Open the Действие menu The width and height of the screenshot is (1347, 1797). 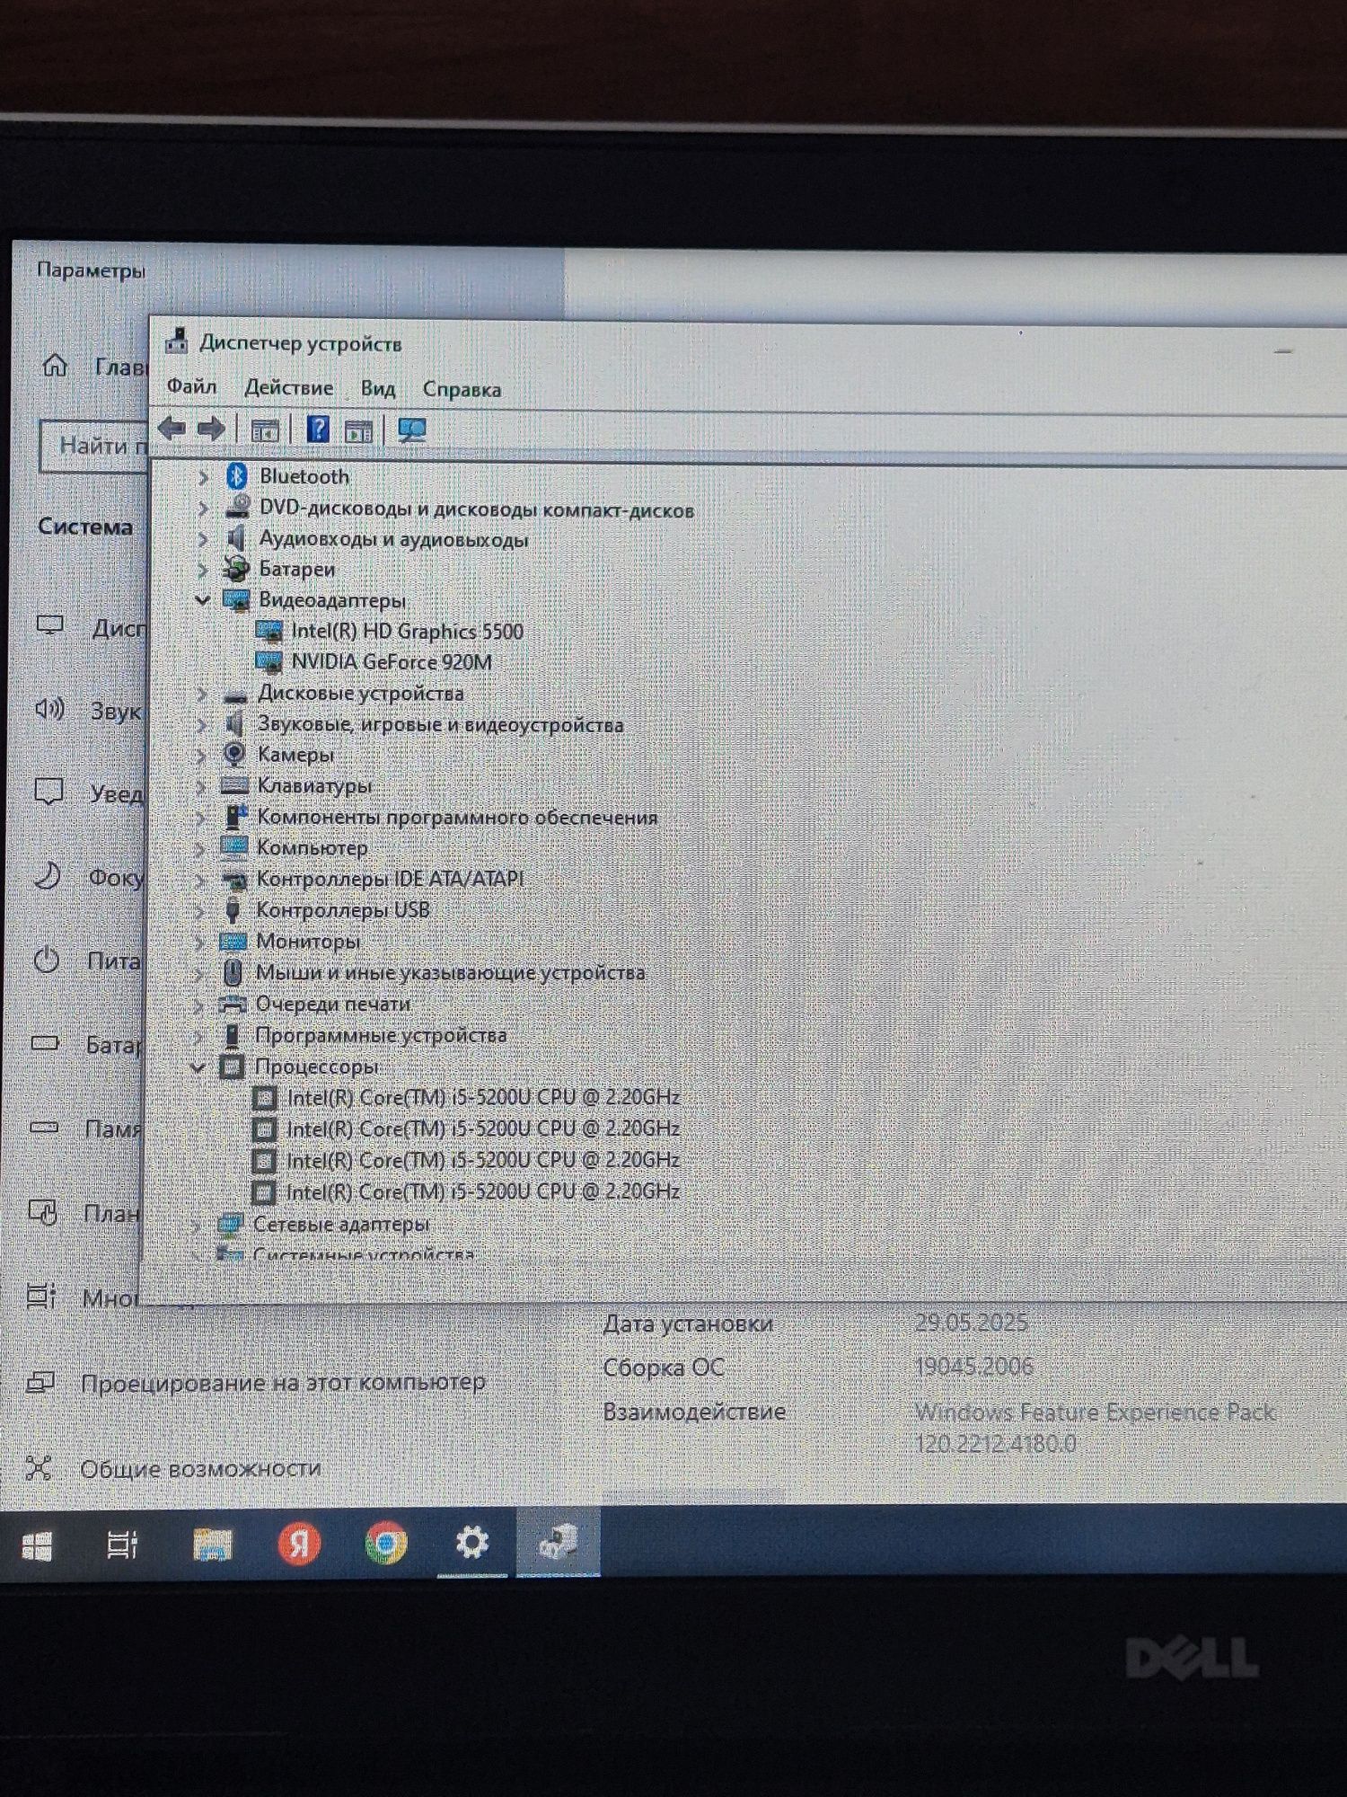click(x=289, y=387)
